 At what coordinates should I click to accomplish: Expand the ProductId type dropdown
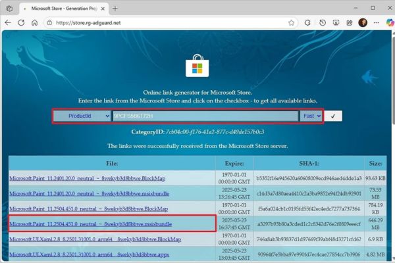pos(82,116)
